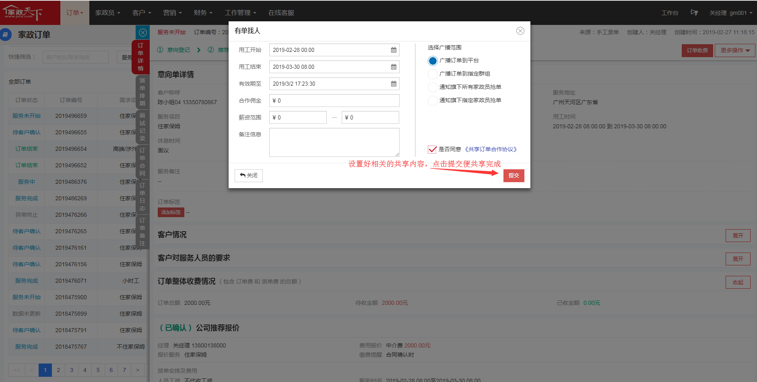Open the 客户 dropdown menu

tap(142, 13)
